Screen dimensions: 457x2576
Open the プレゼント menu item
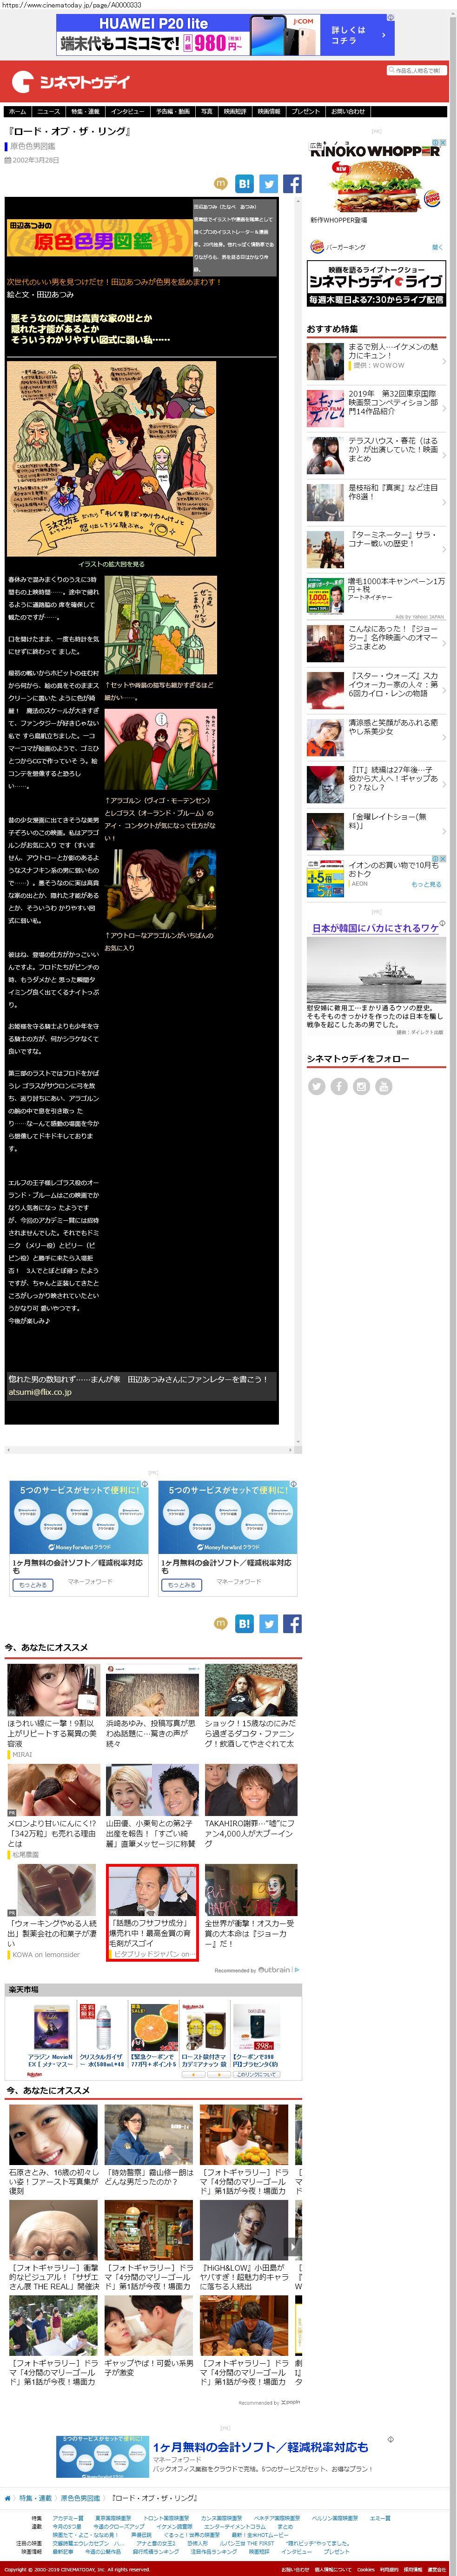pos(306,112)
